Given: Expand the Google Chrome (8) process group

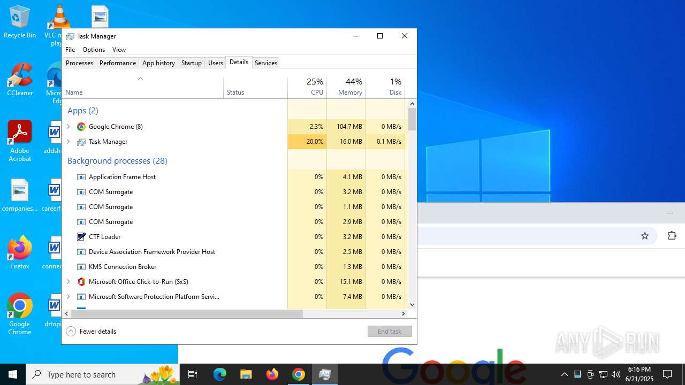Looking at the screenshot, I should tap(68, 127).
